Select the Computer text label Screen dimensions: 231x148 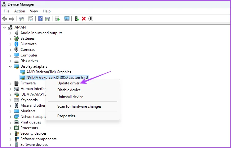pyautogui.click(x=29, y=55)
